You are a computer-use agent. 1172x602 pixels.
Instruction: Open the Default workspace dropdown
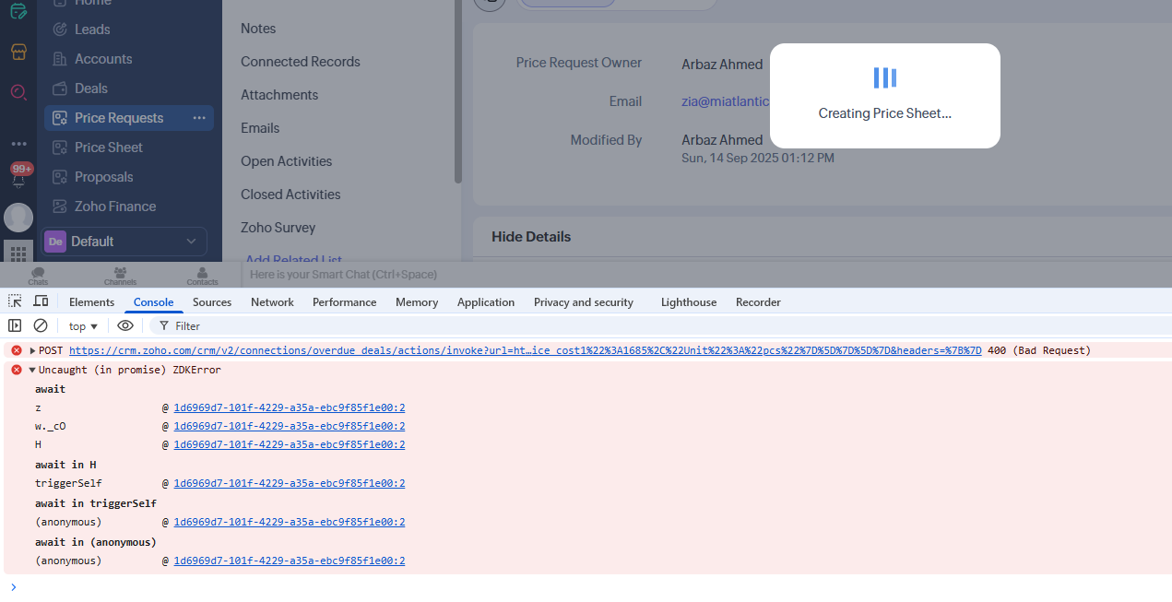click(x=124, y=242)
